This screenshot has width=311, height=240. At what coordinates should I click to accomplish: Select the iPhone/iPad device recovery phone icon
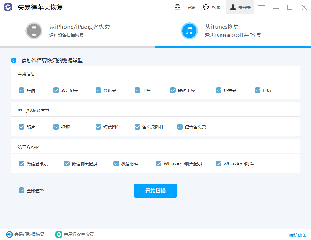click(x=34, y=31)
